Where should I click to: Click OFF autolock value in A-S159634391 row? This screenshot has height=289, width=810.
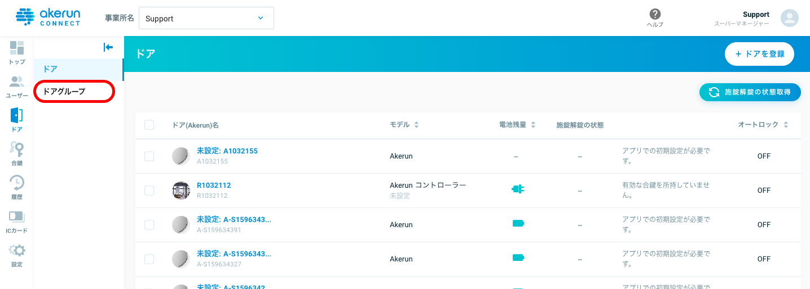click(x=764, y=225)
